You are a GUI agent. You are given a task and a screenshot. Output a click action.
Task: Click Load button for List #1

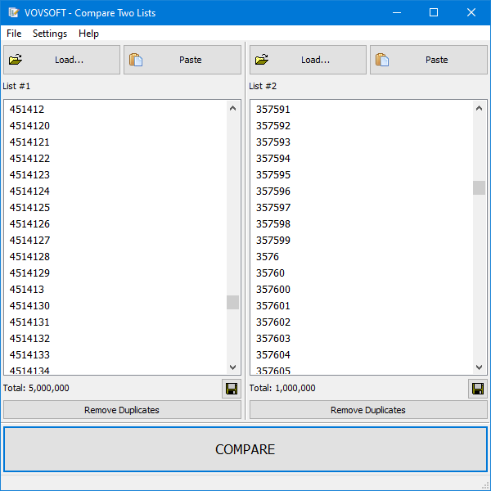[x=62, y=60]
